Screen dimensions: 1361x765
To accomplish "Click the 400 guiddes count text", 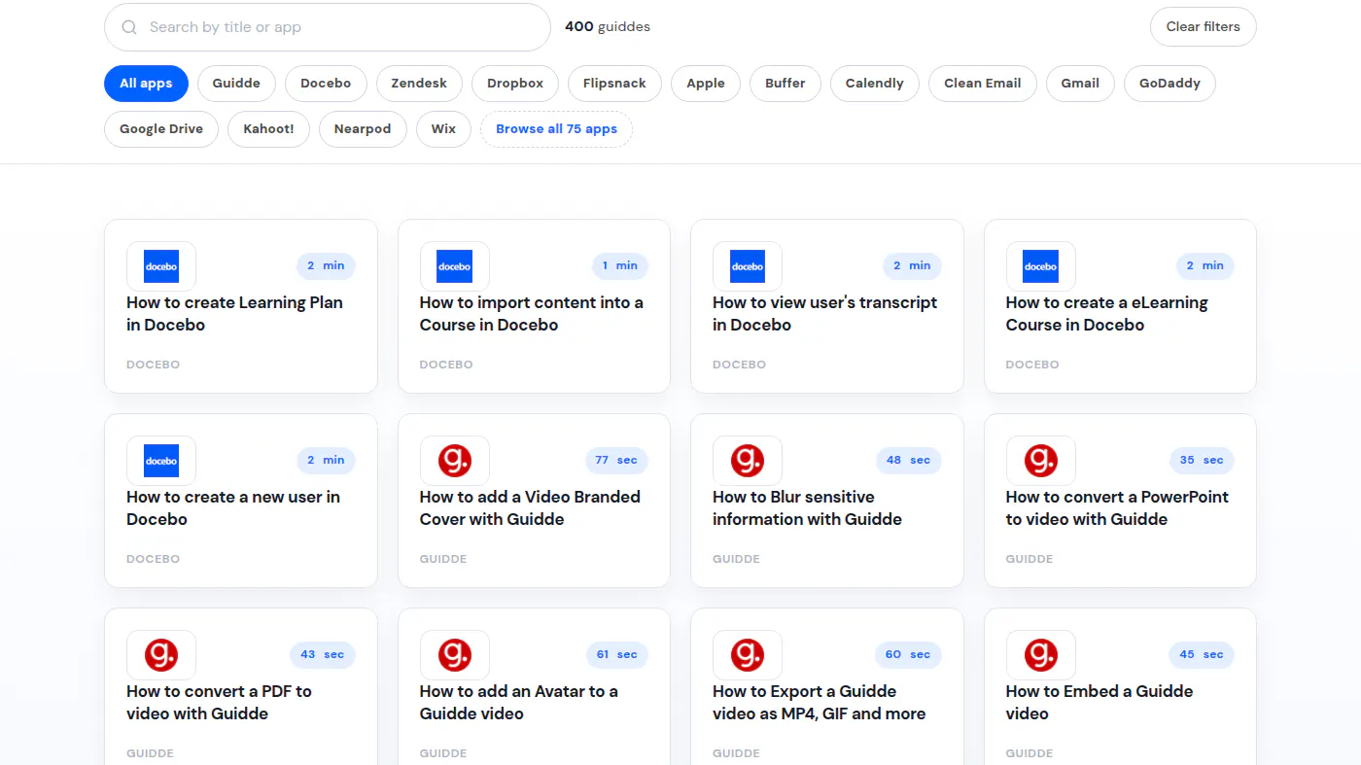I will (608, 27).
